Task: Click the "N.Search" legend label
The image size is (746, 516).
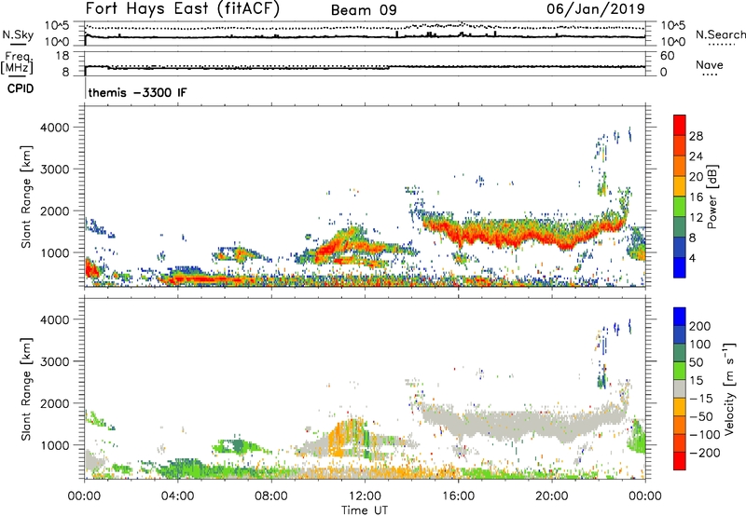Action: pyautogui.click(x=720, y=34)
